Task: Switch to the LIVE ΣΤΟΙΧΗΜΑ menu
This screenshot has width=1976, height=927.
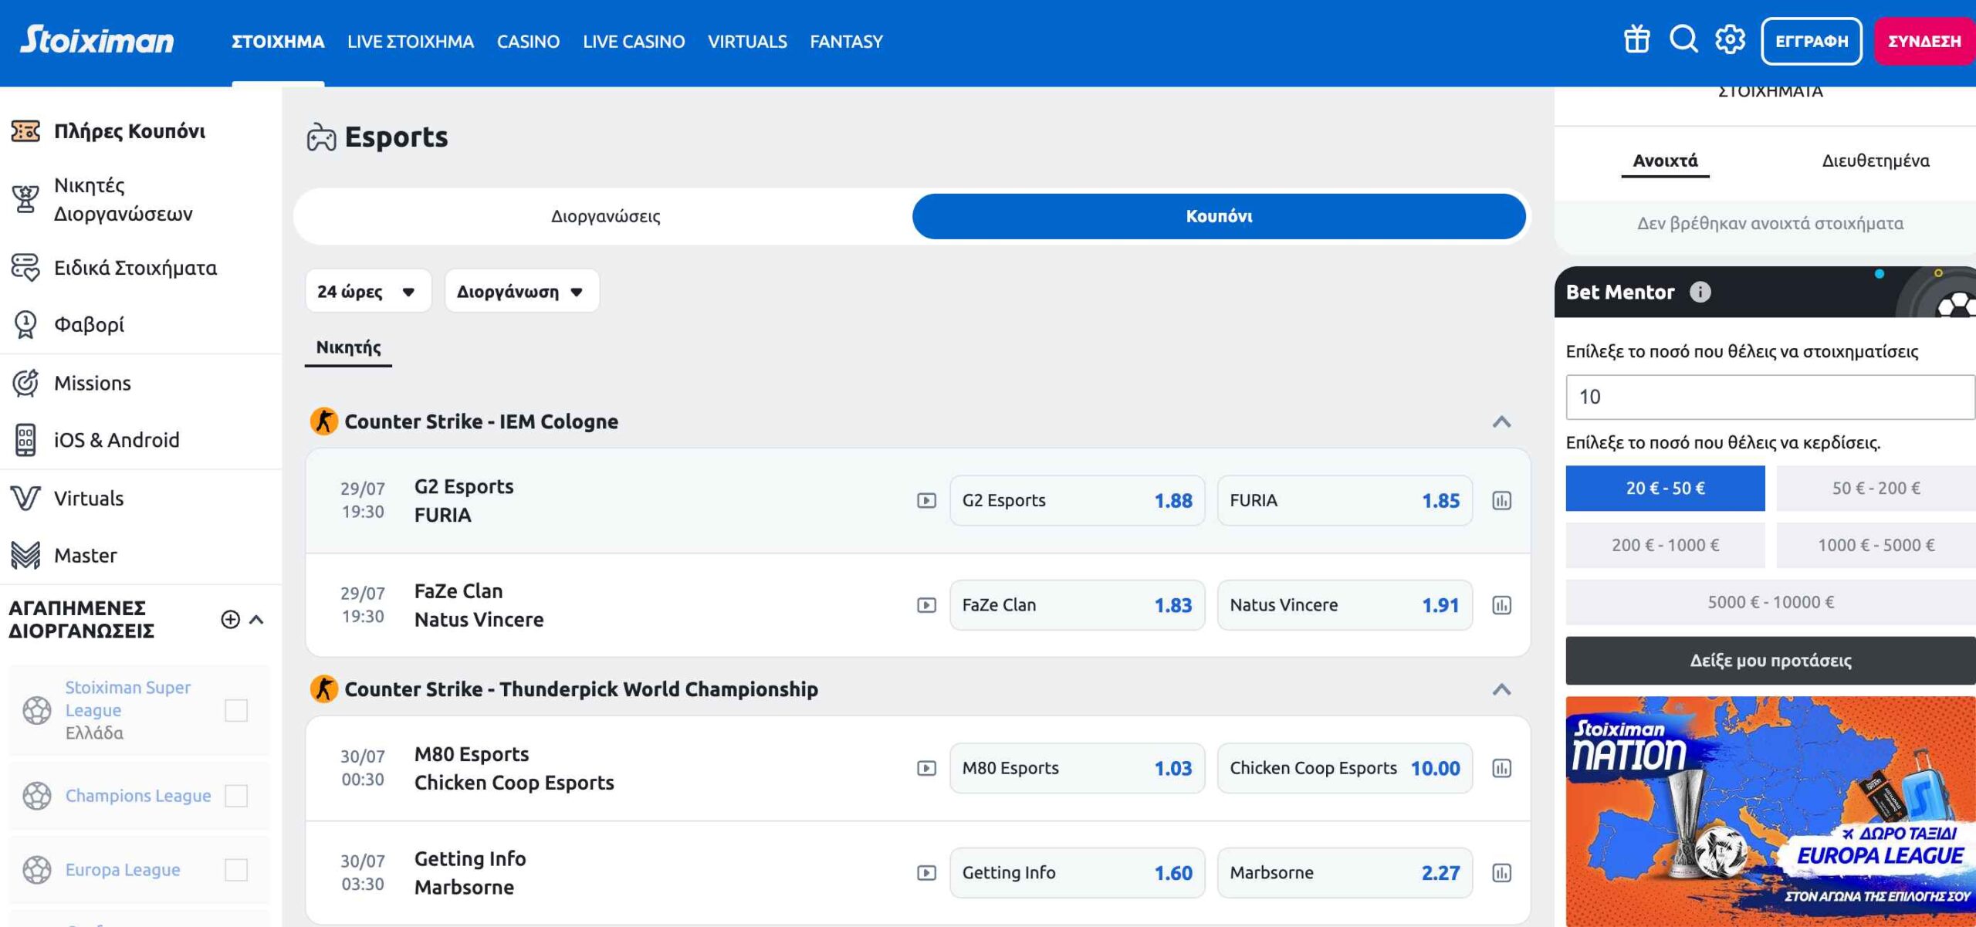Action: [411, 42]
